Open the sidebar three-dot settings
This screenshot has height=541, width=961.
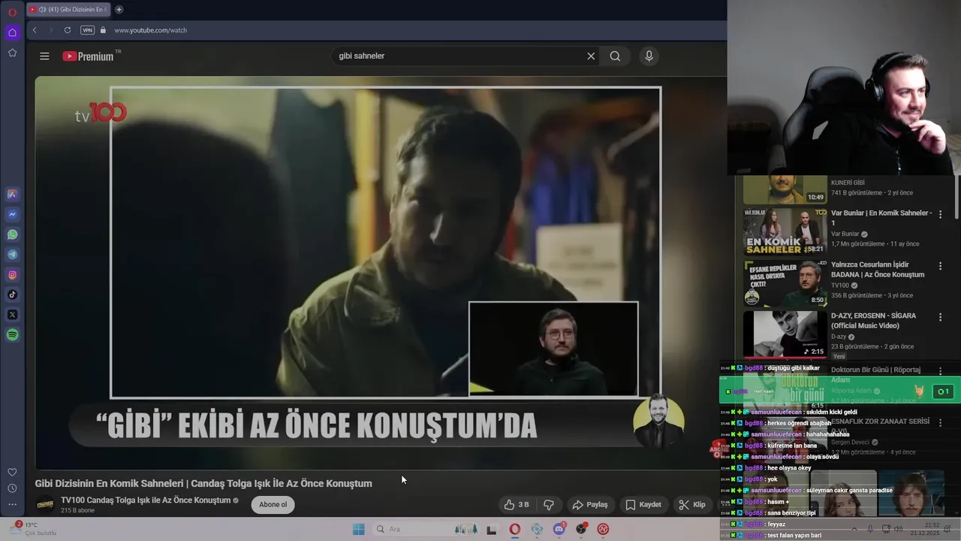pos(12,505)
